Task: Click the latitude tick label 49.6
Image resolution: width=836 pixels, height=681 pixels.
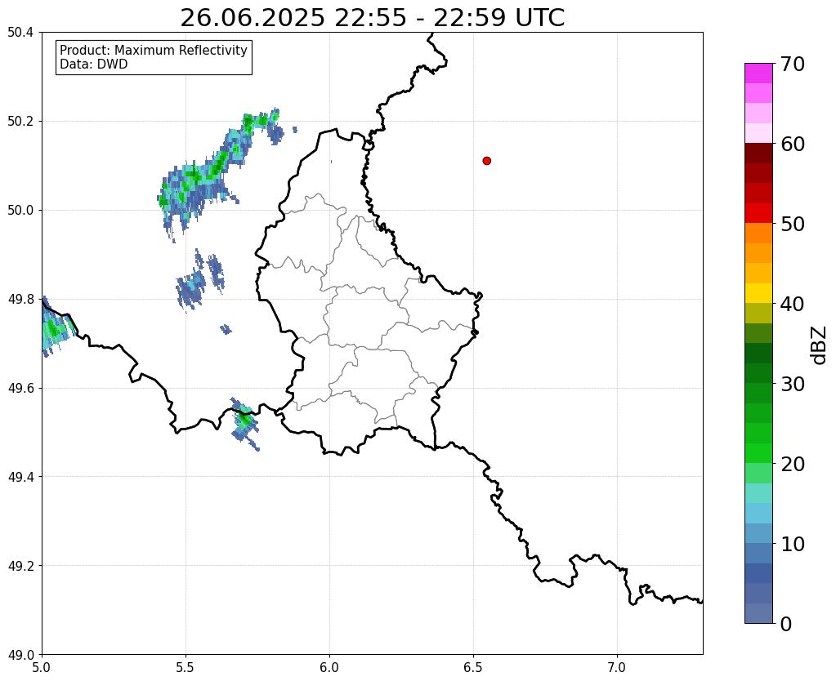Action: [20, 389]
